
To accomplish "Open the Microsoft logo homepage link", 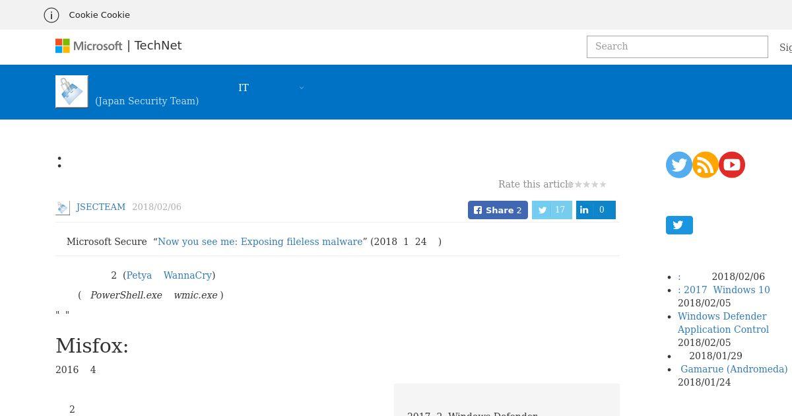I will [88, 46].
